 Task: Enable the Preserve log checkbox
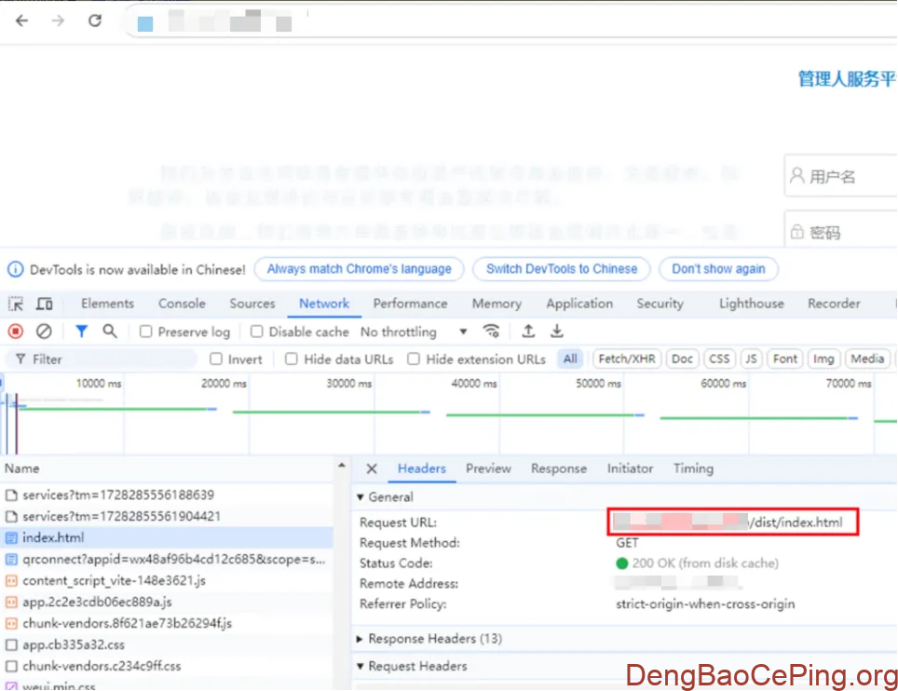coord(146,332)
